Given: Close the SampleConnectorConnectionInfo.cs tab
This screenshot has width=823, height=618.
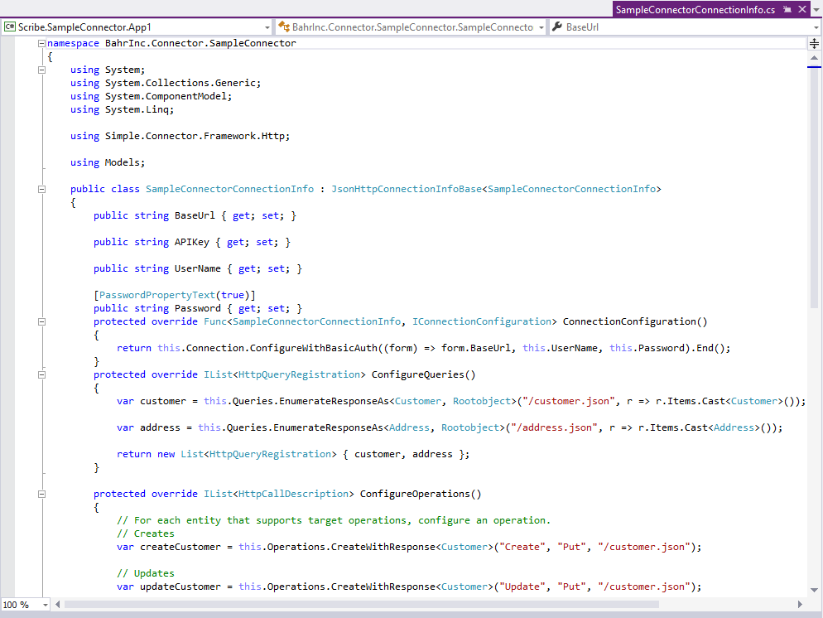Looking at the screenshot, I should (802, 9).
